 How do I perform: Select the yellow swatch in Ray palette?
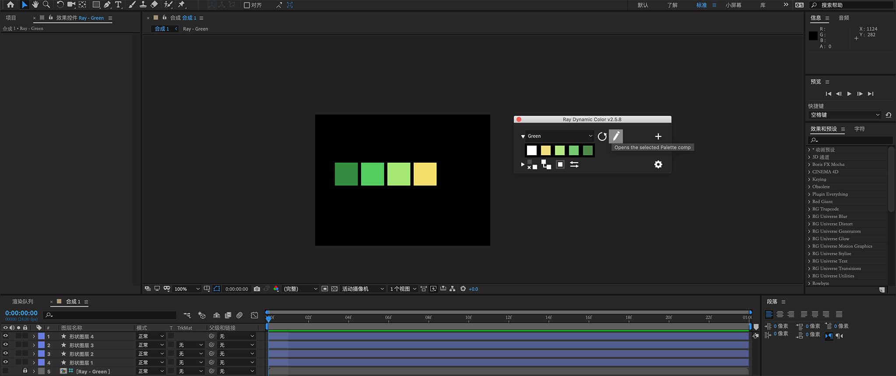coord(546,150)
